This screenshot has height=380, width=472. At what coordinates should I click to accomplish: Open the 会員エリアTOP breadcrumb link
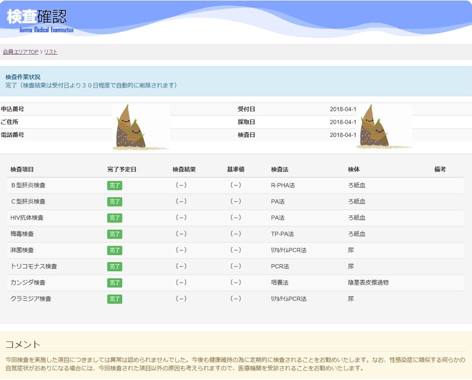21,52
